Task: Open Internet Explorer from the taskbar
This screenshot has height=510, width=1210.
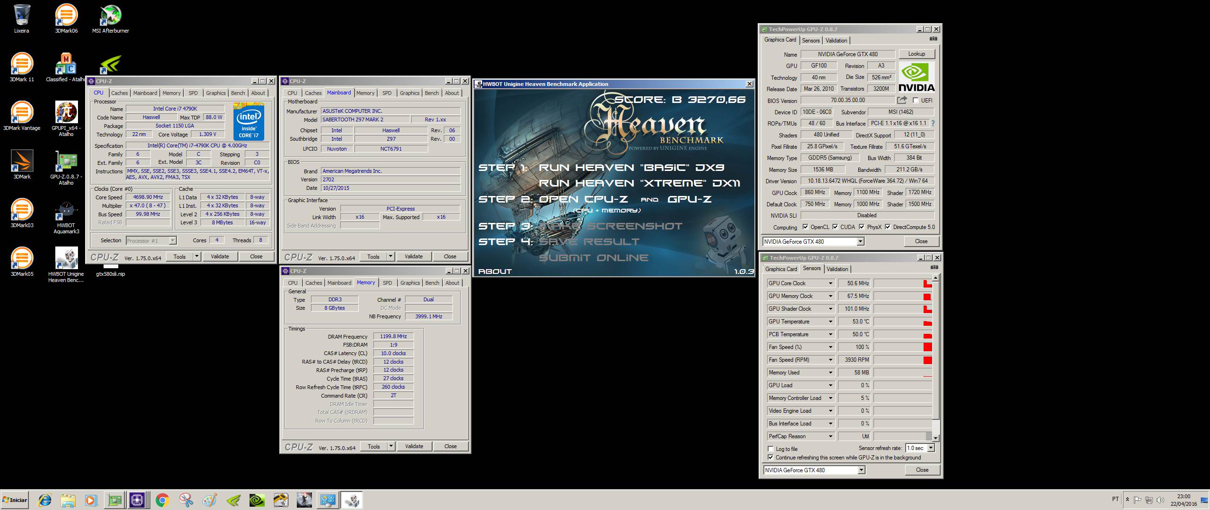Action: tap(45, 500)
